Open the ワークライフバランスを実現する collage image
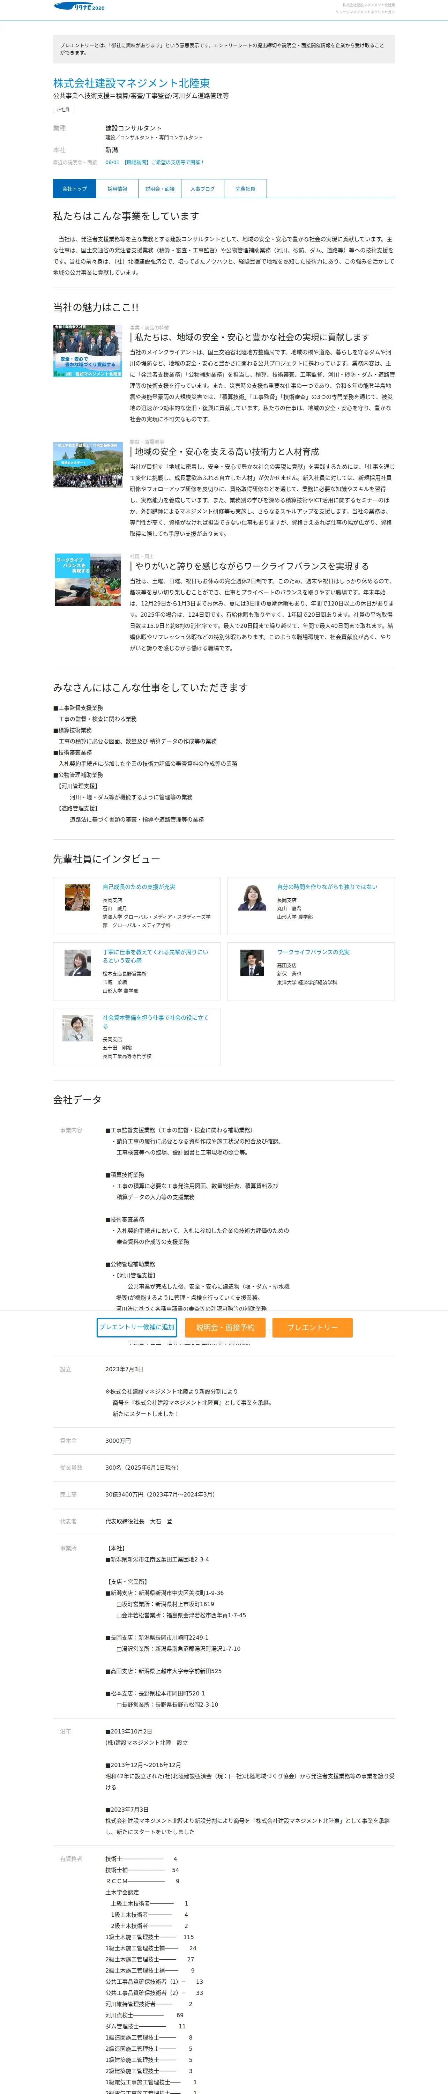The image size is (448, 2094). (88, 580)
